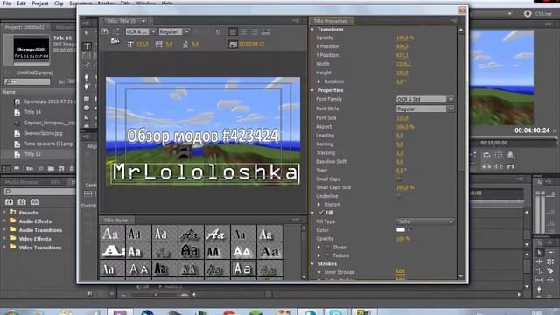Screen dimensions: 560x315
Task: Click the Tab Stops icon
Action: (265, 31)
